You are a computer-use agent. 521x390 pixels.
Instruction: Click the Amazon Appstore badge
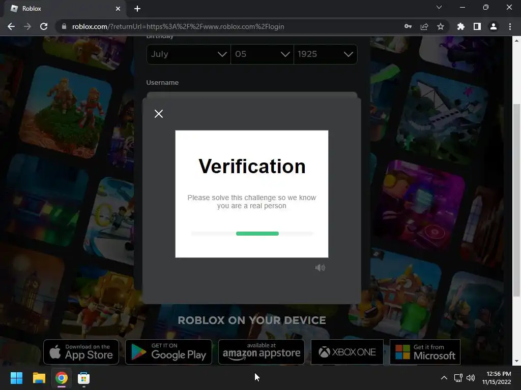[x=262, y=352]
